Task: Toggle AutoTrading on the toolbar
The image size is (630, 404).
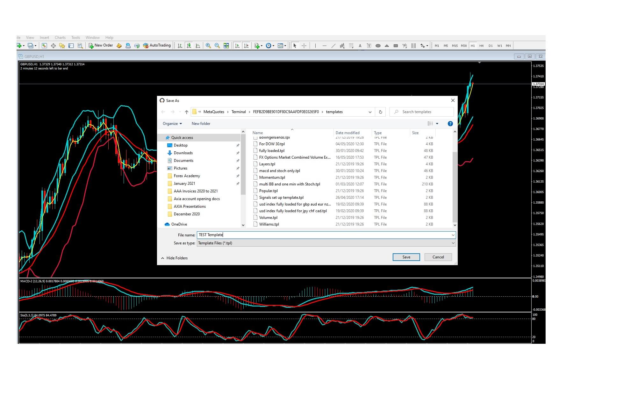Action: pyautogui.click(x=157, y=46)
